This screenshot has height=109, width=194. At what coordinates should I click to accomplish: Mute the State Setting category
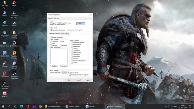tap(72, 54)
